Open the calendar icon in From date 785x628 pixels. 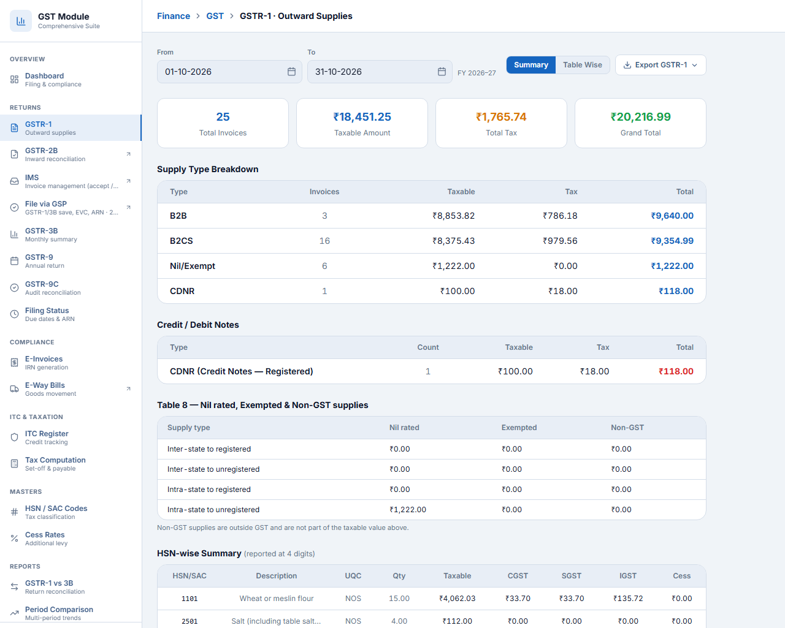coord(291,72)
